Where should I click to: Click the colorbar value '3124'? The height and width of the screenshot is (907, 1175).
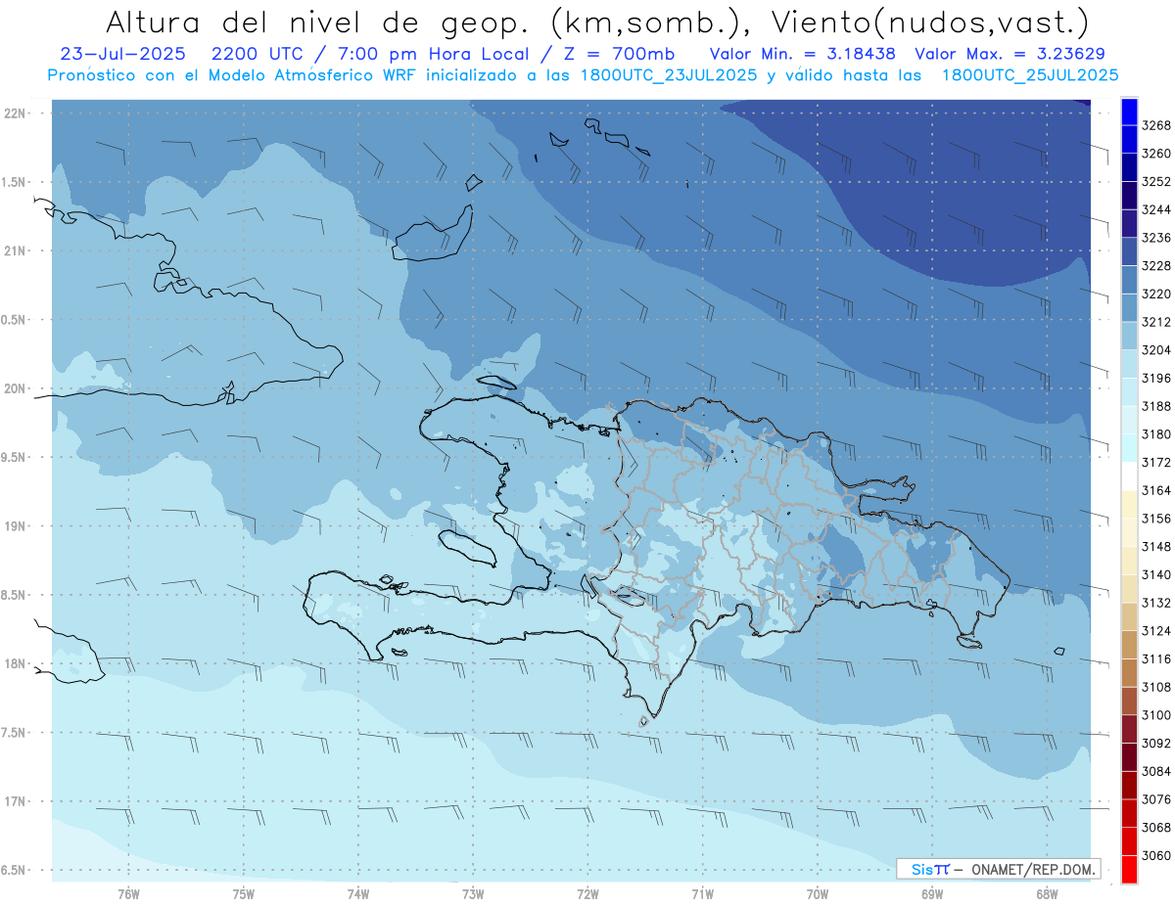tap(1156, 631)
